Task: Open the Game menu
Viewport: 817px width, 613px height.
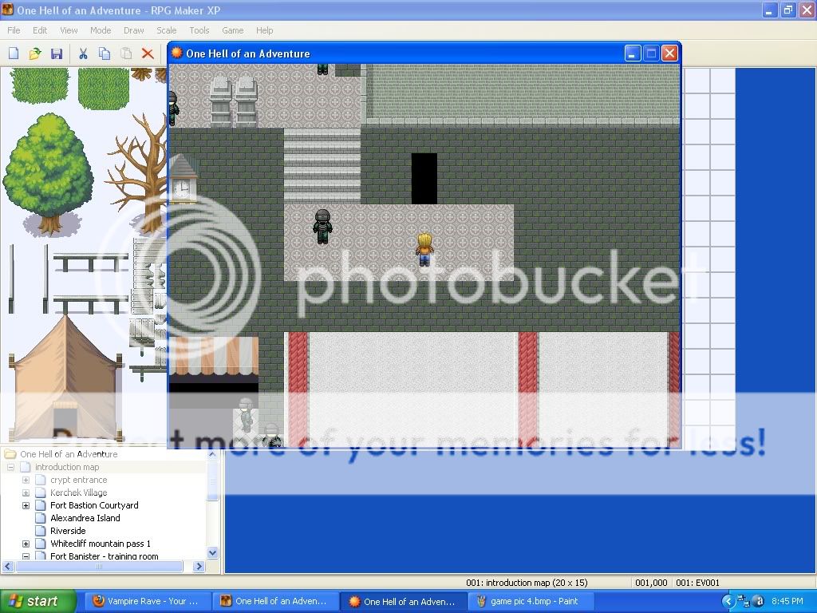Action: (232, 30)
